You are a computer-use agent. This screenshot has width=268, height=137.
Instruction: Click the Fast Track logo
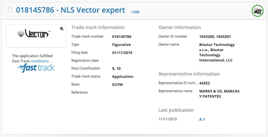coord(36,68)
